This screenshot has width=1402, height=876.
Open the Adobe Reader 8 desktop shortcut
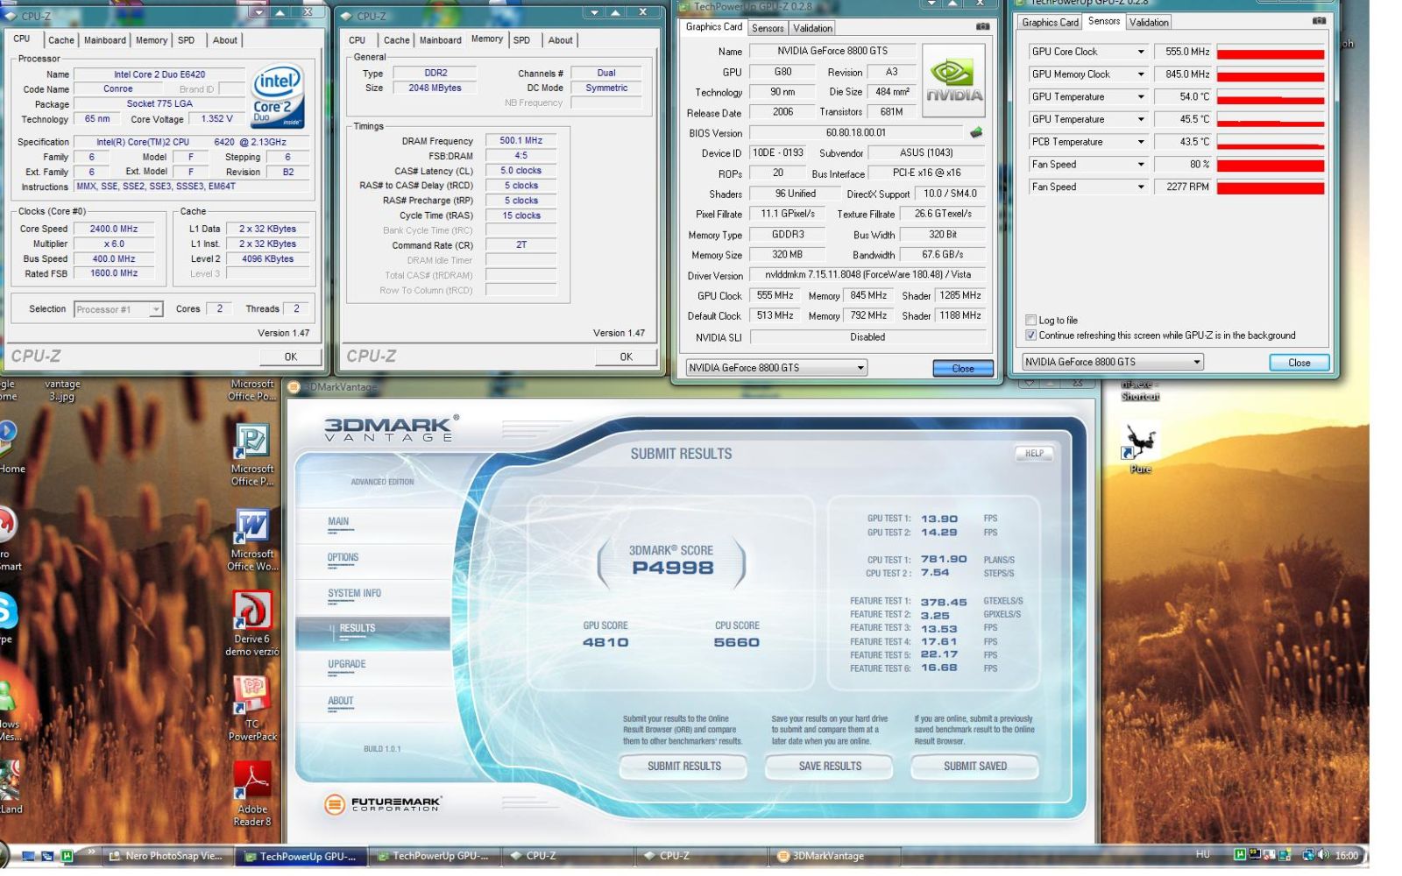tap(252, 794)
